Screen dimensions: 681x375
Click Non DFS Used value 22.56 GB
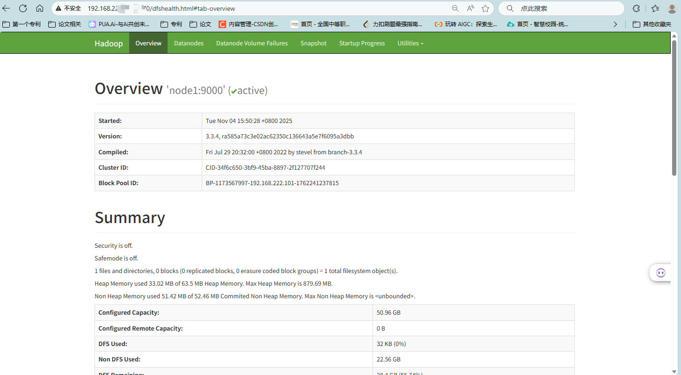tap(388, 359)
